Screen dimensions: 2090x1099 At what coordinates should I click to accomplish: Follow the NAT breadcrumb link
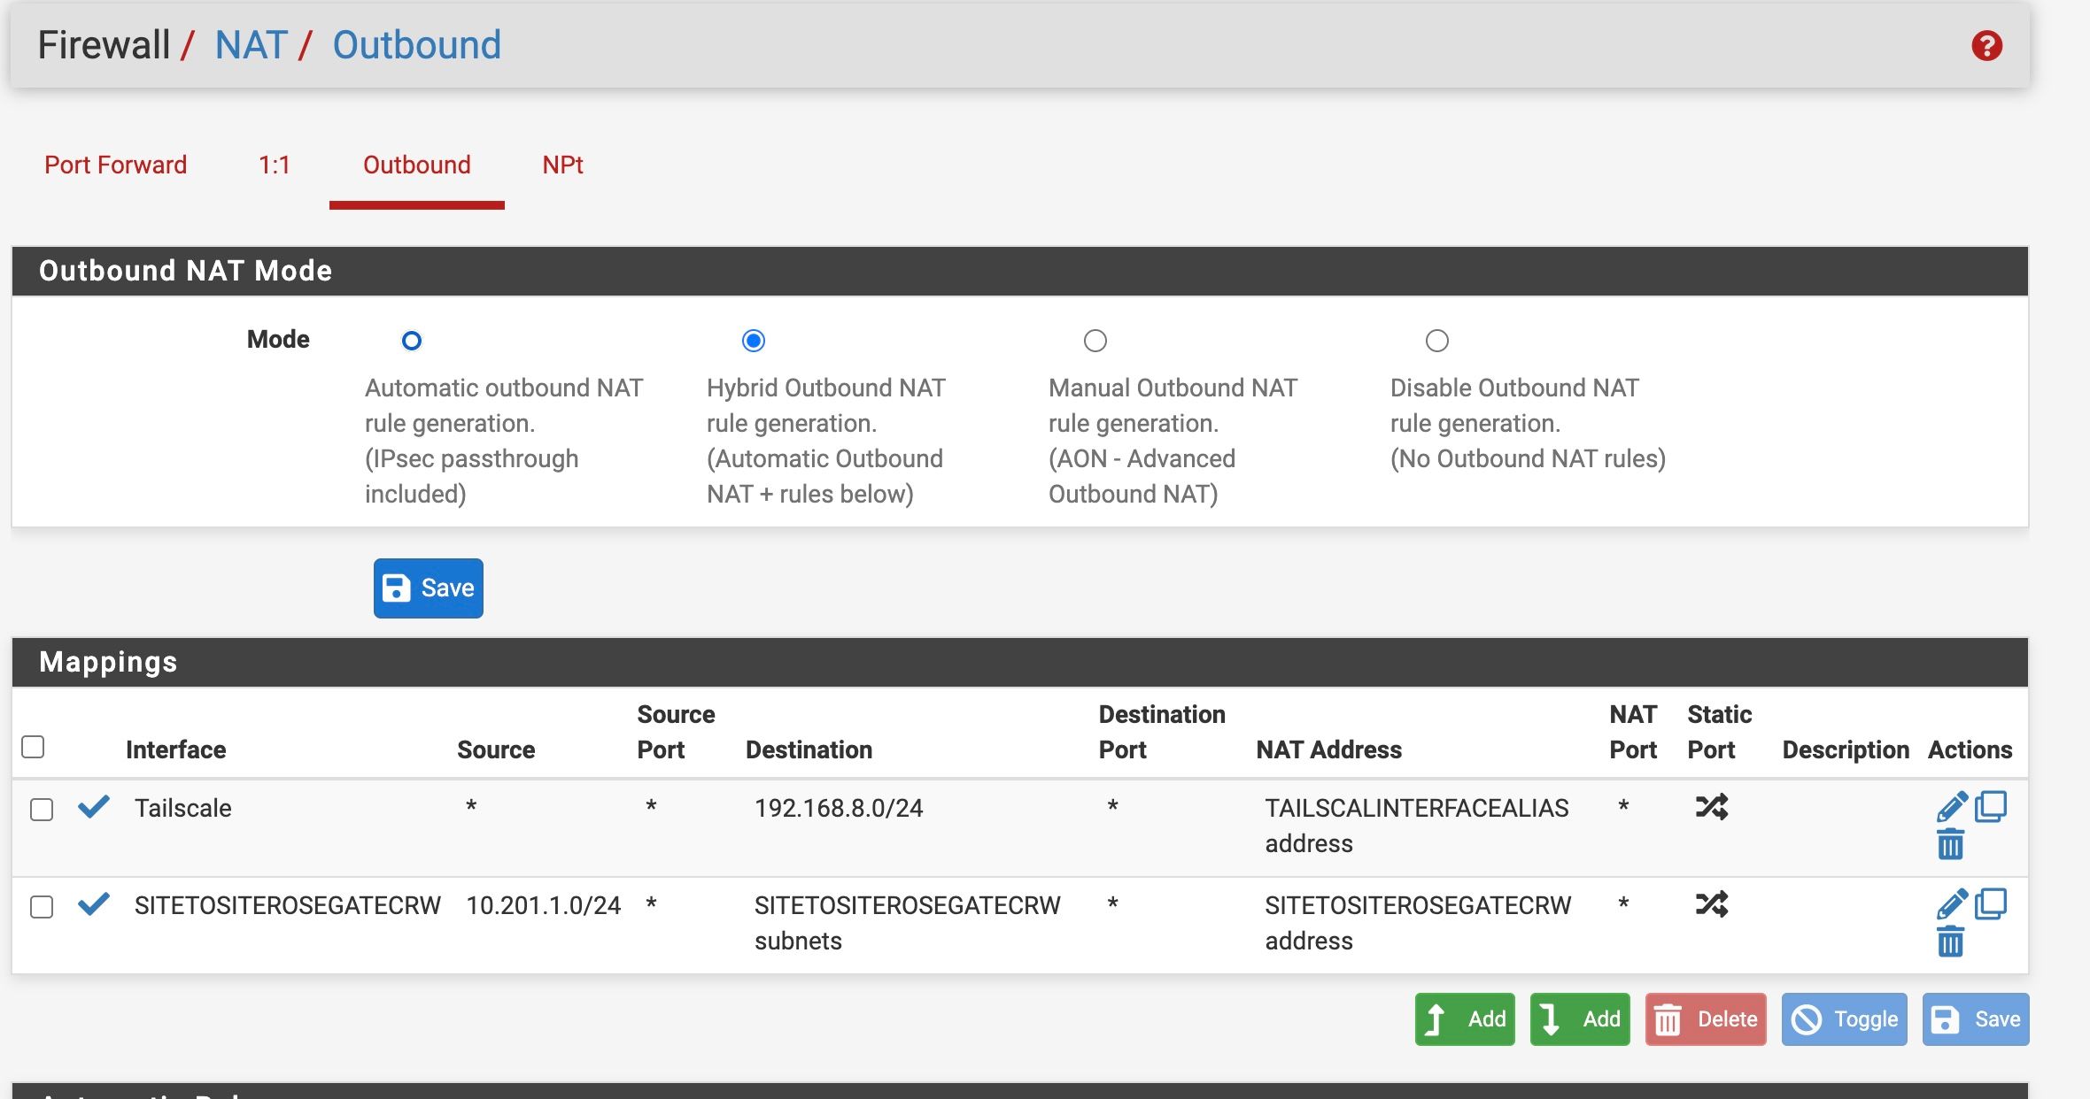click(x=252, y=45)
